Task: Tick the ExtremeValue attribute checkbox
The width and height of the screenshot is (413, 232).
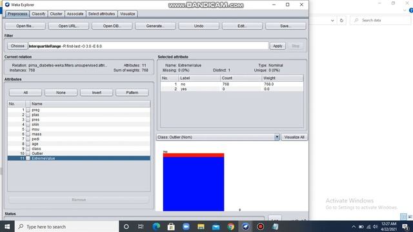Action: click(28, 159)
